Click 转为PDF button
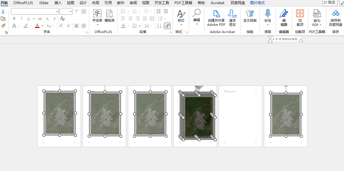 [x=317, y=18]
